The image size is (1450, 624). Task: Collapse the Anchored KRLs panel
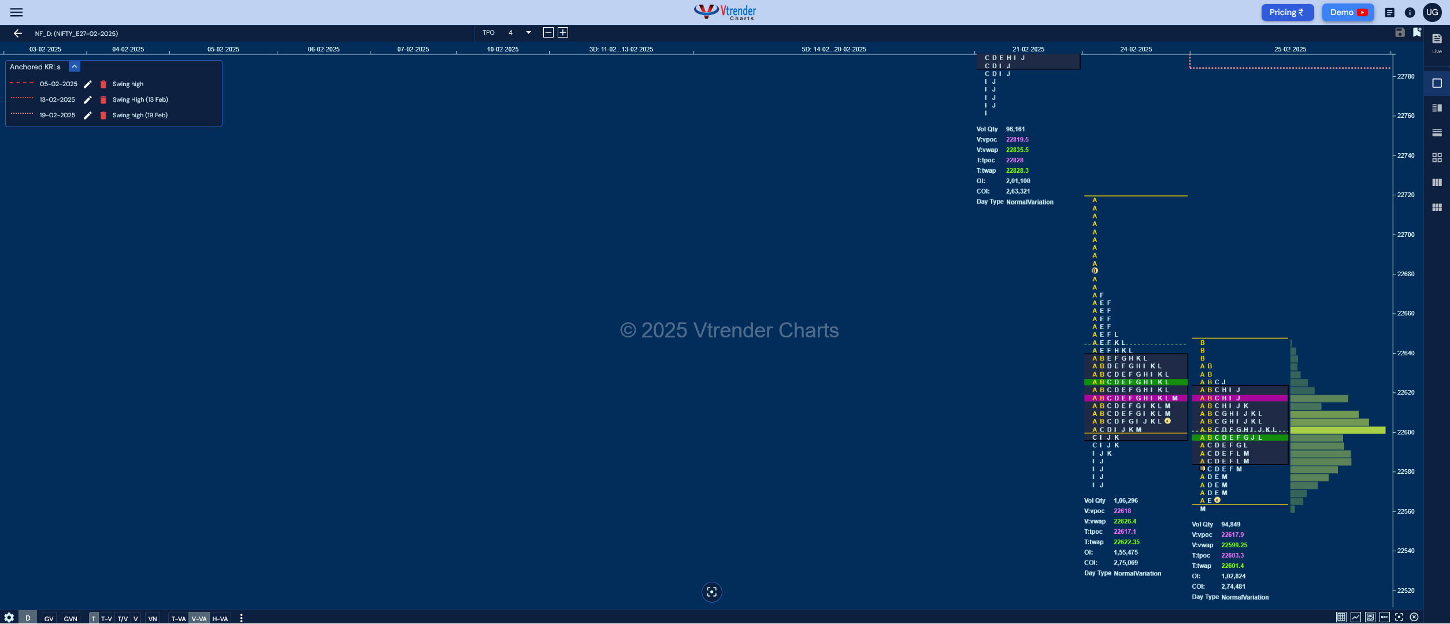coord(75,67)
